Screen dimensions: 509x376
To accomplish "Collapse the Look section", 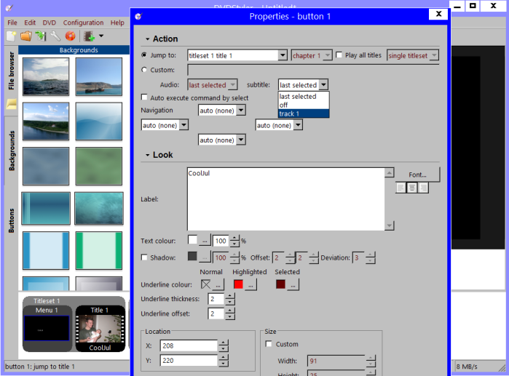I will click(x=147, y=155).
